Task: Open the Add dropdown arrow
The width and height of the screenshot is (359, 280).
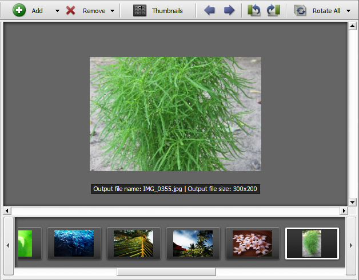Action: click(57, 11)
